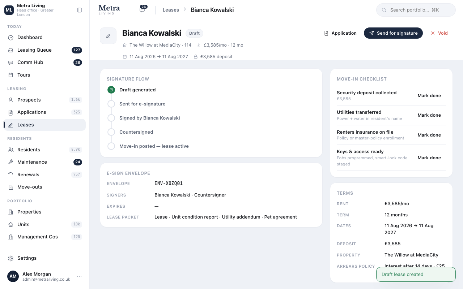Image resolution: width=463 pixels, height=289 pixels.
Task: Click the Settings gear icon
Action: click(x=10, y=258)
